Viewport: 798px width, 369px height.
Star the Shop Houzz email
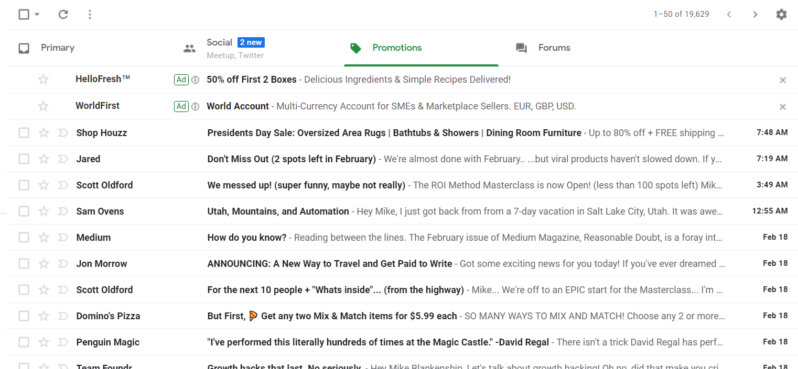[44, 133]
